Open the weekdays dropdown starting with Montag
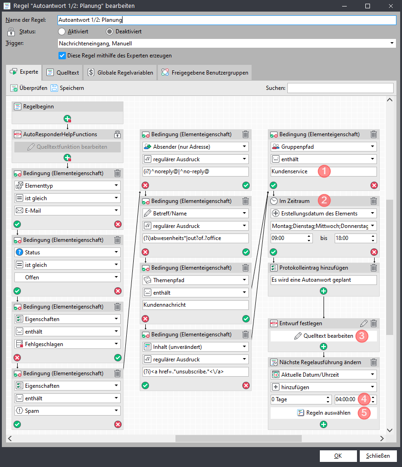 pyautogui.click(x=324, y=226)
